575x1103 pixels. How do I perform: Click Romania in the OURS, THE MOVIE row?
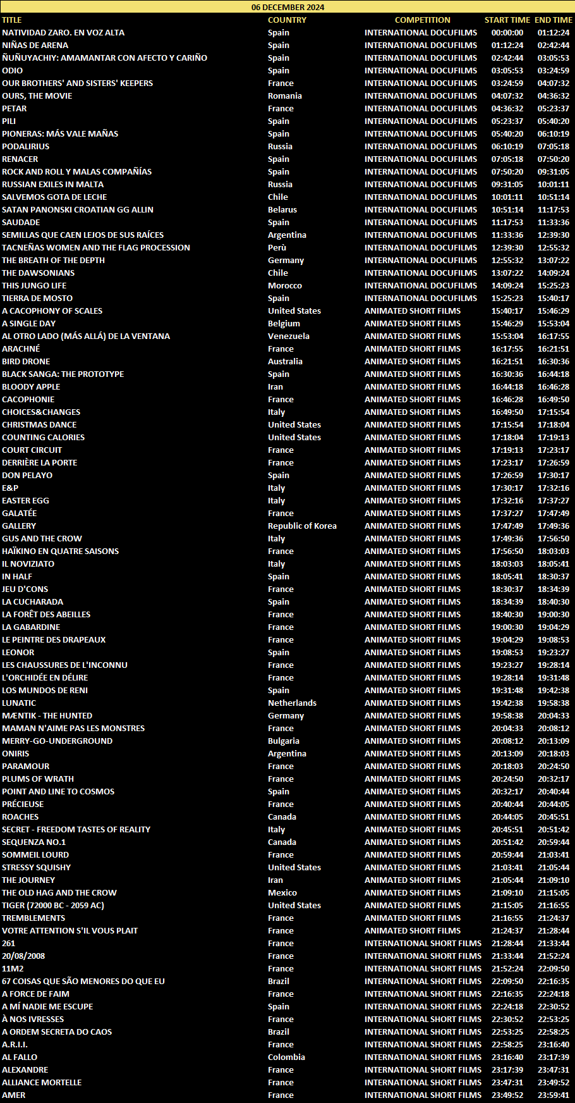[285, 96]
